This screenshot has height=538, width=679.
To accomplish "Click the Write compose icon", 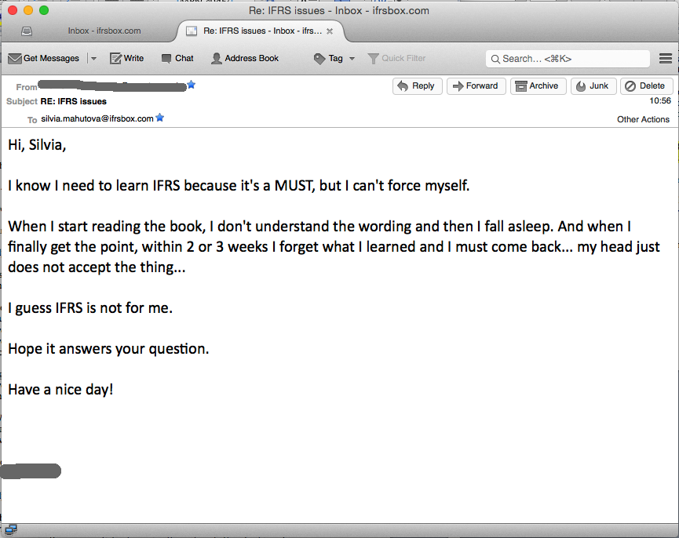I will pyautogui.click(x=116, y=59).
